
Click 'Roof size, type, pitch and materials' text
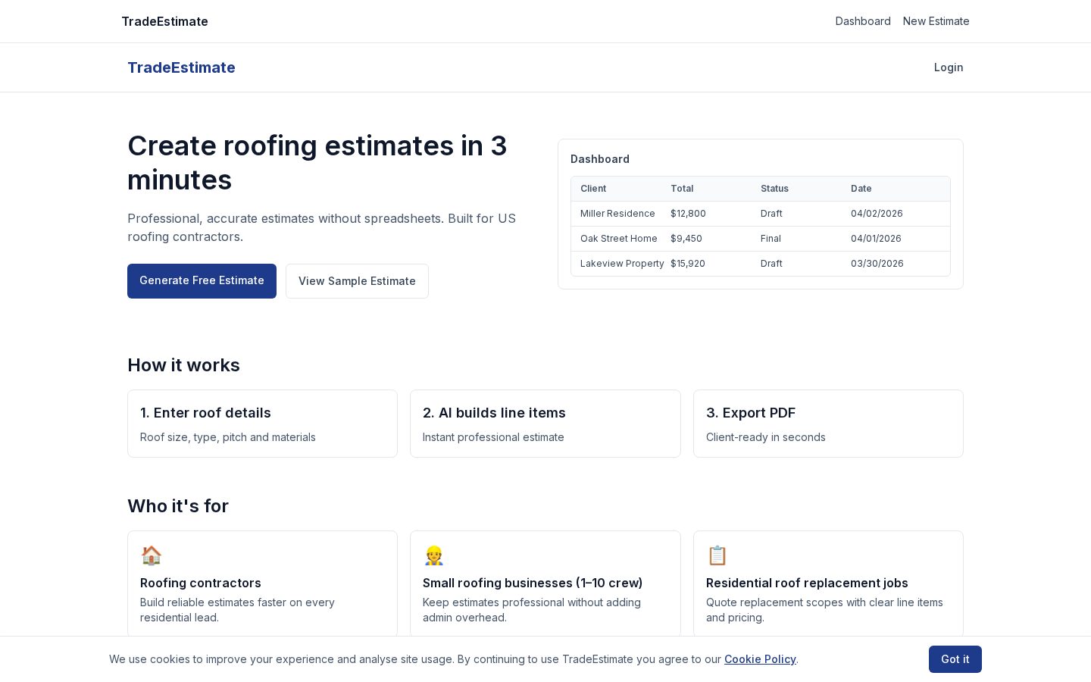coord(228,437)
